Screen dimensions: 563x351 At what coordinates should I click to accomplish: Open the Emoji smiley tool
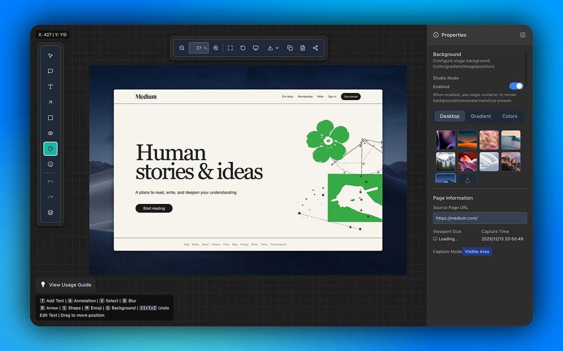coord(50,164)
